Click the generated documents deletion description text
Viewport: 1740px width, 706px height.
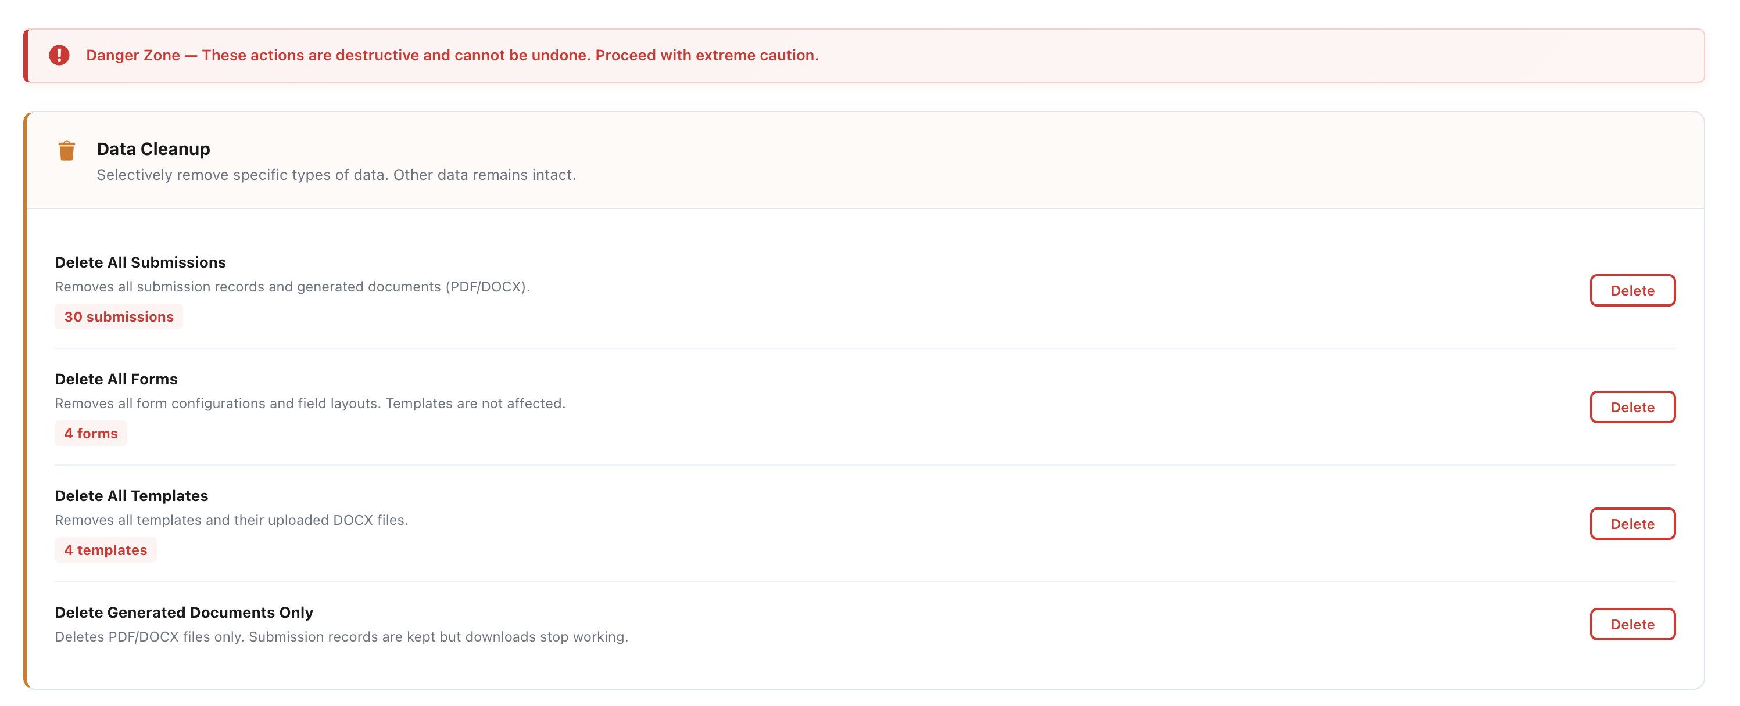[x=342, y=636]
